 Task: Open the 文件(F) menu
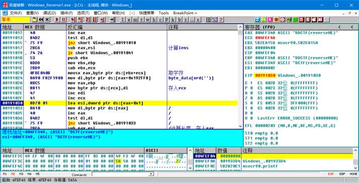[16, 13]
